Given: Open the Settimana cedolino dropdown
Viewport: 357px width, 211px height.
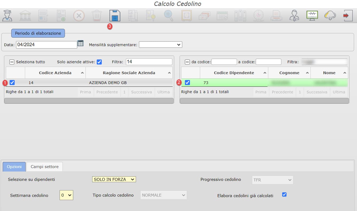Looking at the screenshot, I should [x=66, y=195].
